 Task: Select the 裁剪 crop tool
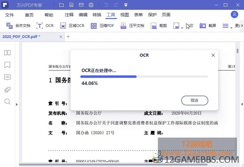click(x=158, y=25)
